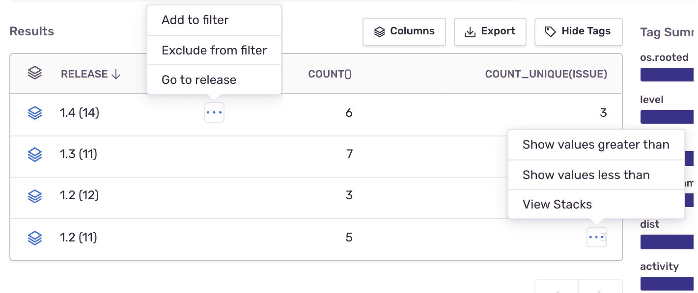Screen dimensions: 698x293
Task: Open the ellipsis actions menu on row 1.4
Action: pyautogui.click(x=214, y=112)
